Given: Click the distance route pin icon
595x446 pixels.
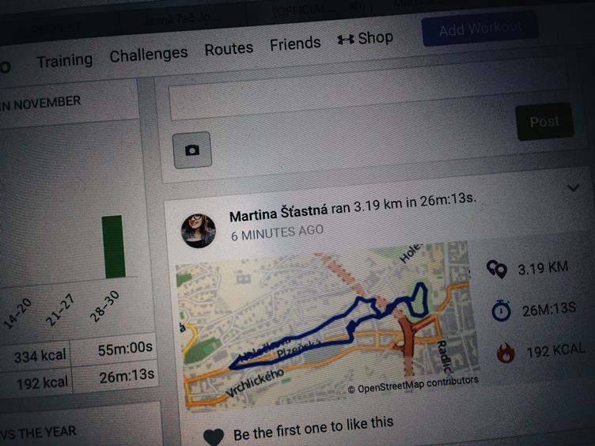Looking at the screenshot, I should 497,270.
